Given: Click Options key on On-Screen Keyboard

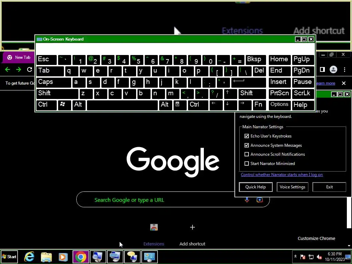Looking at the screenshot, I should pyautogui.click(x=279, y=105).
